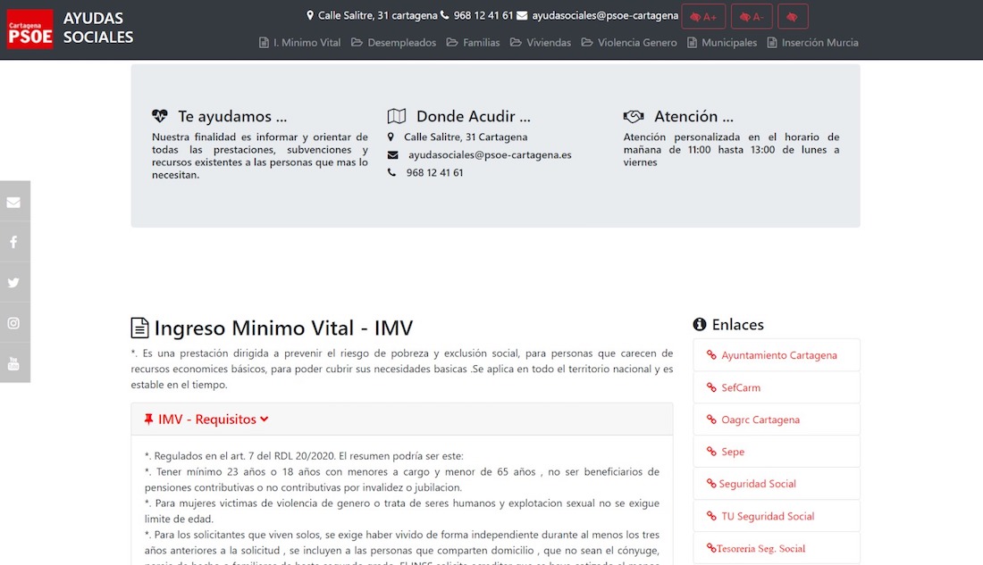Open the Ayuntamiento Cartagena link
Screen dimensions: 983x565
coord(778,355)
